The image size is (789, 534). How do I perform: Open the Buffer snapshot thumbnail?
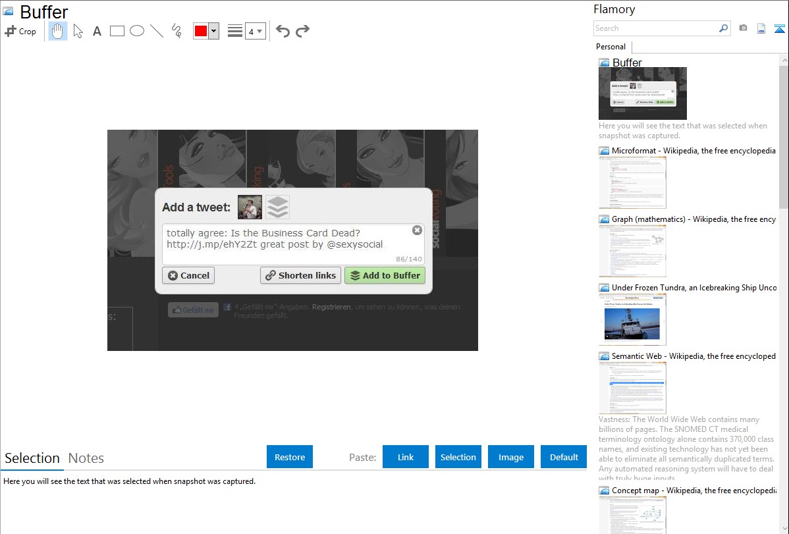[x=643, y=93]
